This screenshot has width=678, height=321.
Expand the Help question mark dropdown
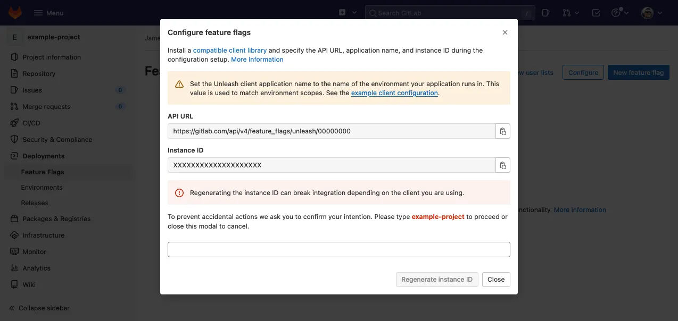[x=619, y=13]
